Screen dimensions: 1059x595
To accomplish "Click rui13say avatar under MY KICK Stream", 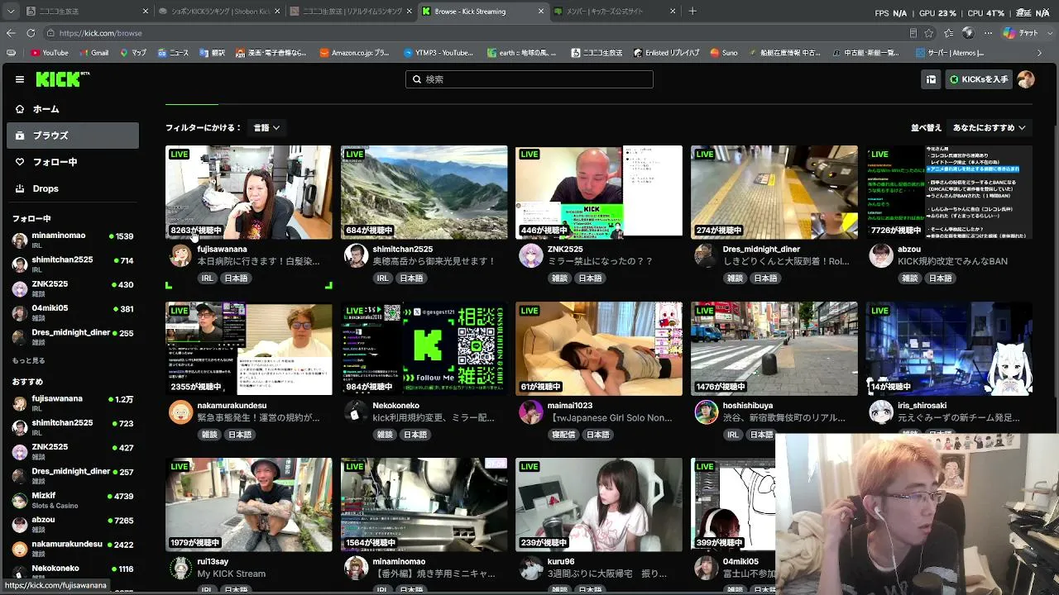I will coord(180,568).
